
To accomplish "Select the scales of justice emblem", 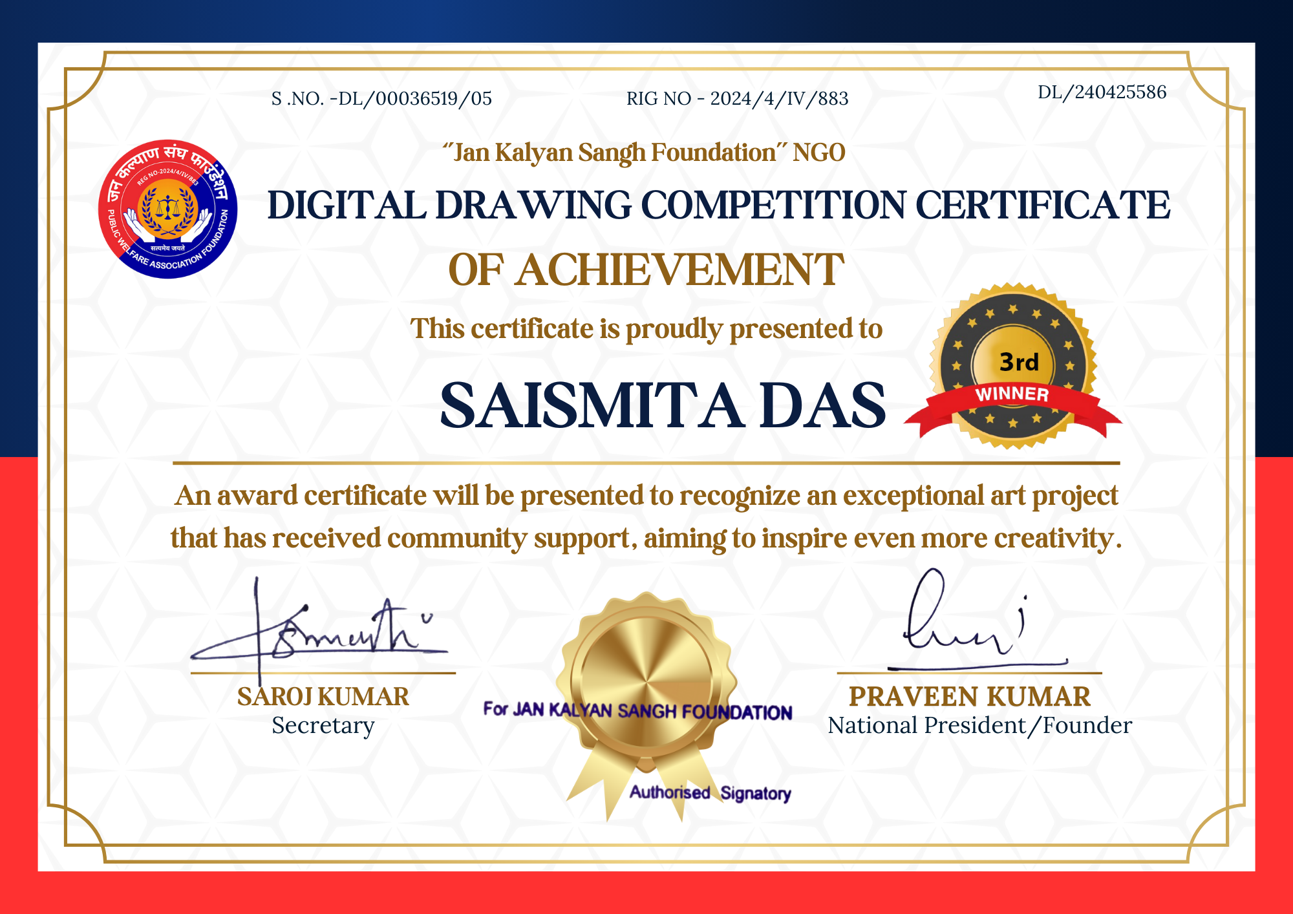I will point(167,207).
